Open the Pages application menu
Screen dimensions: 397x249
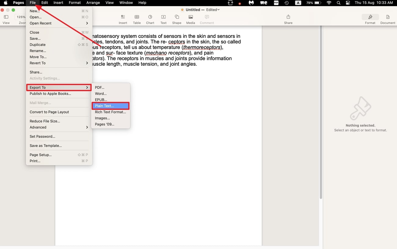tap(19, 3)
